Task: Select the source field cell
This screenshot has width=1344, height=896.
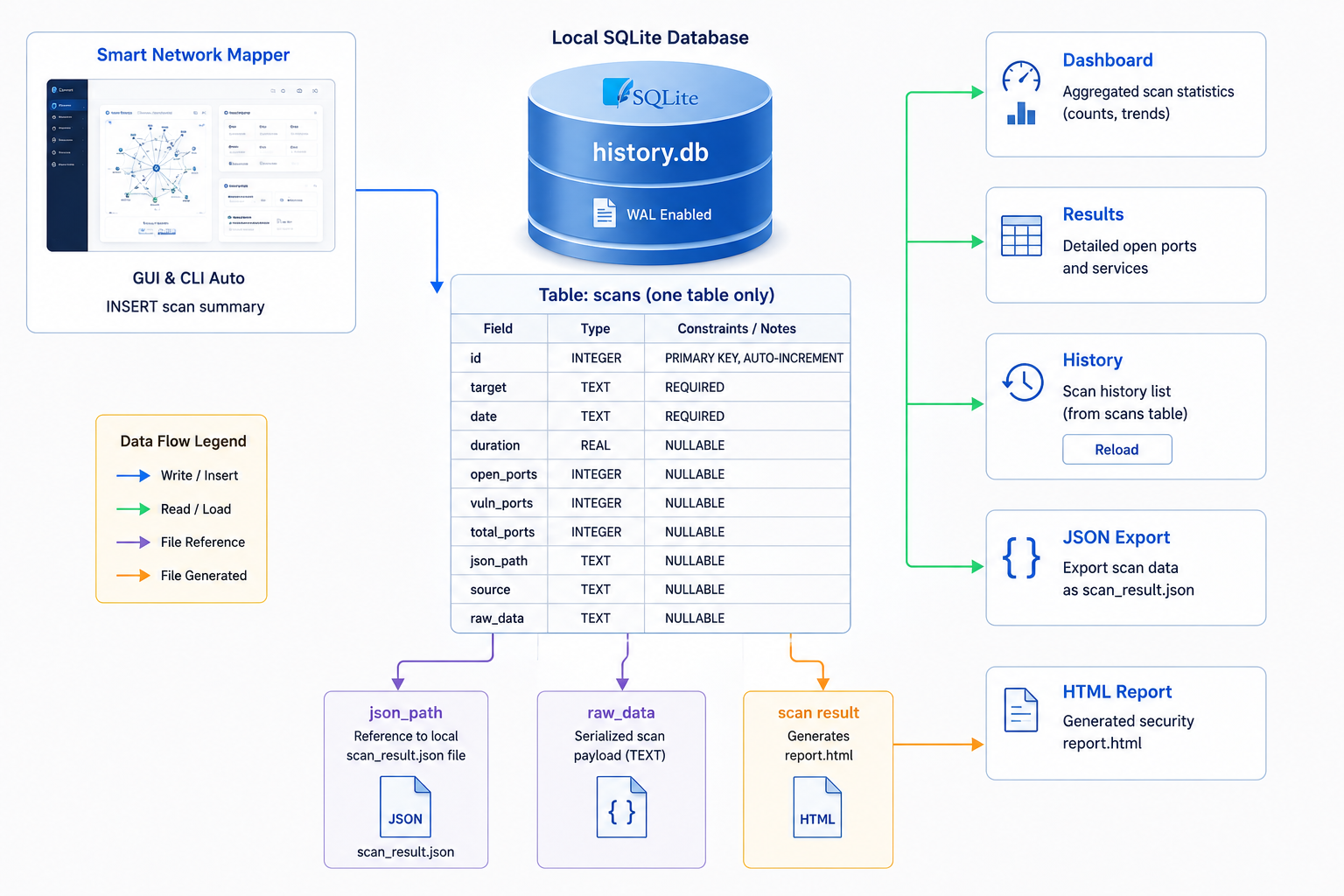Action: [x=499, y=590]
